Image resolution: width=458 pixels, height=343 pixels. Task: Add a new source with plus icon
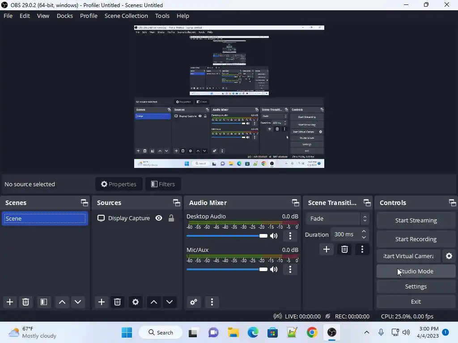click(102, 302)
